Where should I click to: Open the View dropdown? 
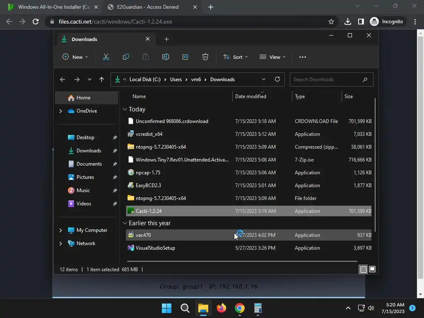pos(272,57)
